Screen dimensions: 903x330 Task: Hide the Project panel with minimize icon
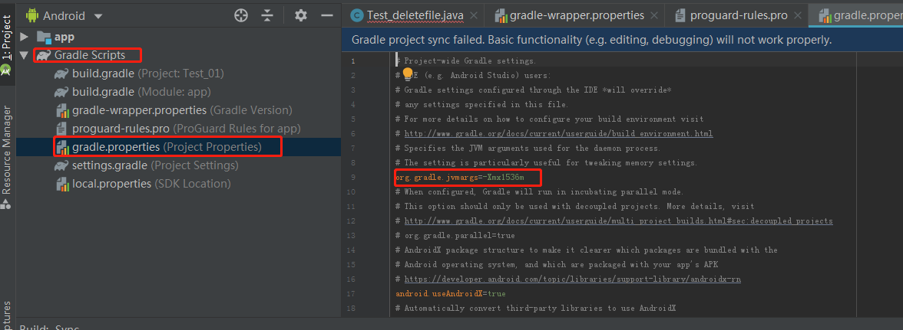(x=326, y=15)
